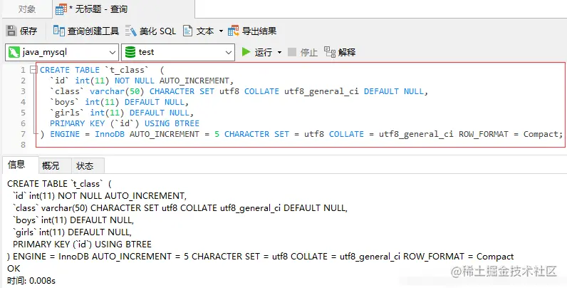Click '`girls`' column name in the editor
The width and height of the screenshot is (567, 288).
[x=68, y=113]
